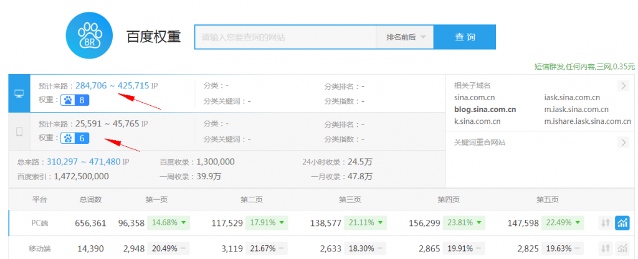Click the 17.91% second-page change badge
This screenshot has height=259, width=638.
tap(267, 223)
